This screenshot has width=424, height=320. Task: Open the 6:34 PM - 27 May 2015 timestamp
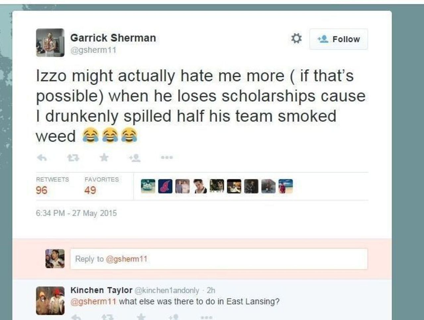tap(76, 213)
